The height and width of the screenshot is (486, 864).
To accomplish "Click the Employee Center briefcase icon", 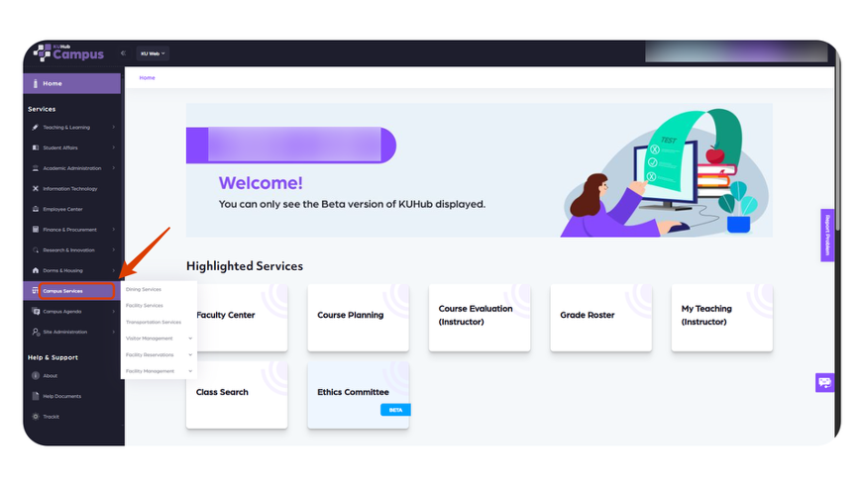I will [36, 209].
